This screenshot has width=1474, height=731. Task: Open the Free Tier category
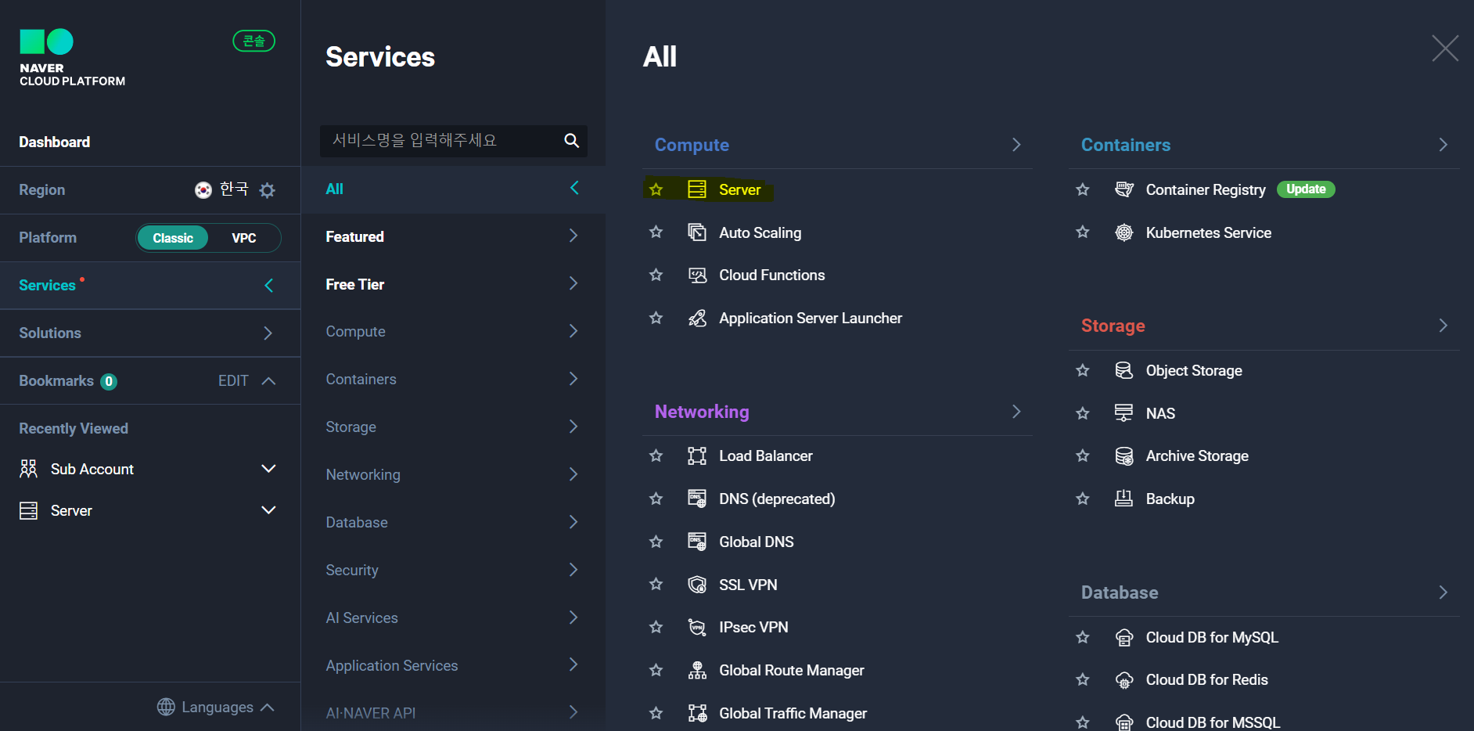pos(453,284)
